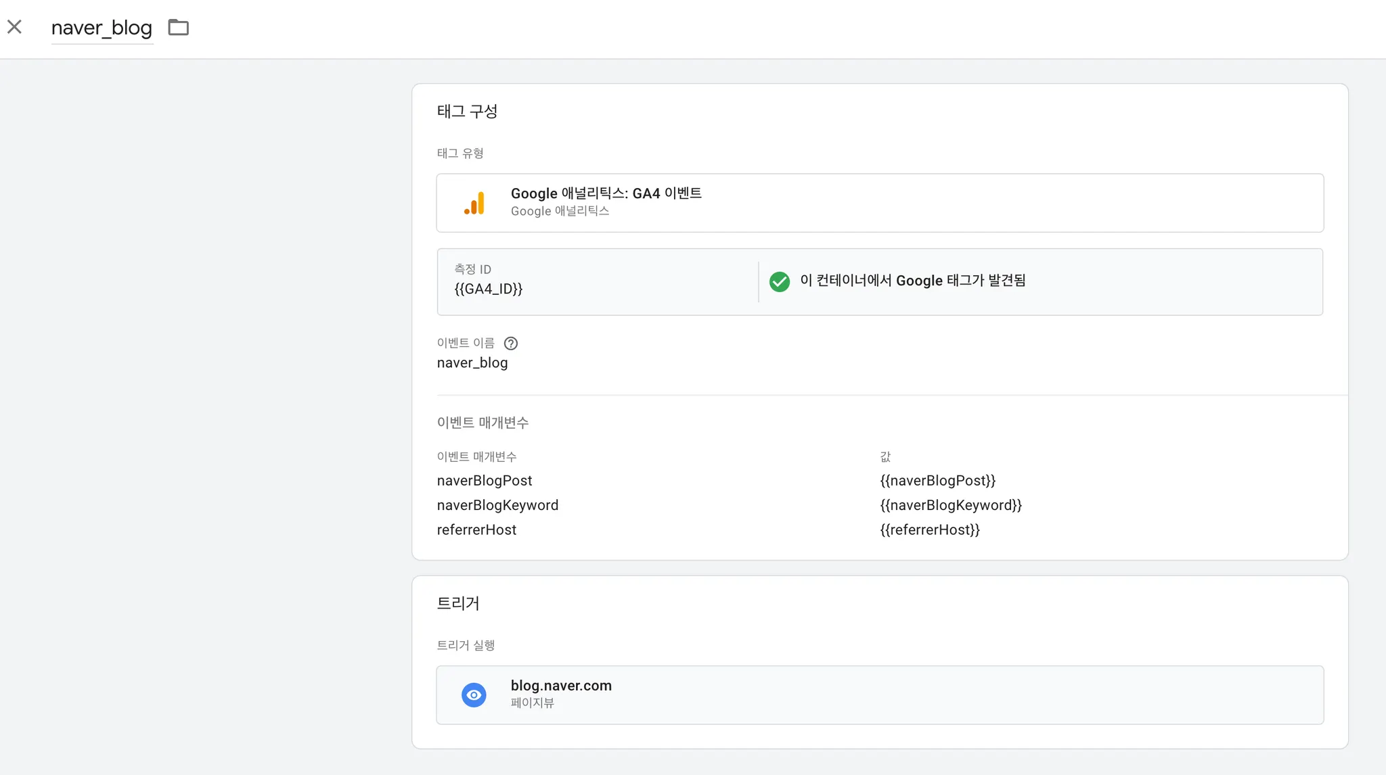Close the naver_blog tag editor
Screen dimensions: 1386x775
[x=14, y=27]
